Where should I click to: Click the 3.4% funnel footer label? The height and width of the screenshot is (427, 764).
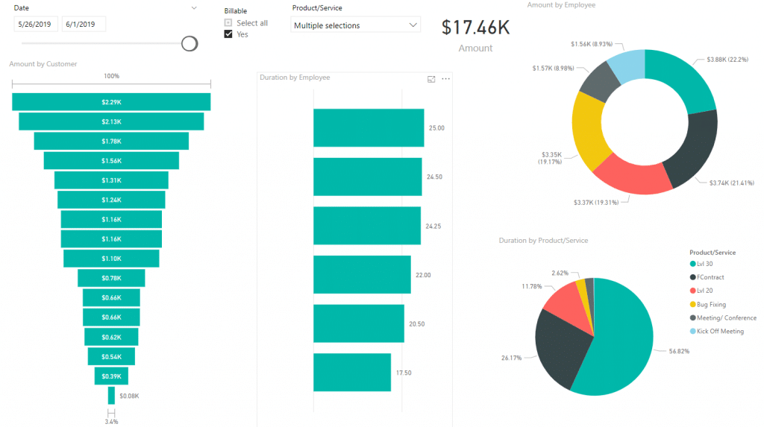point(111,422)
